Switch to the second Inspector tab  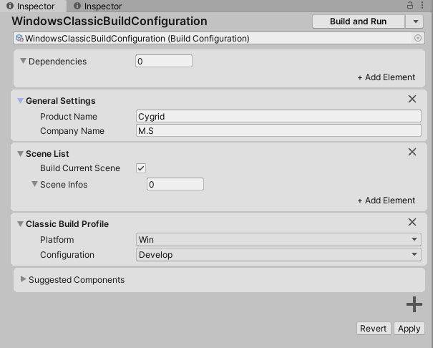click(98, 6)
